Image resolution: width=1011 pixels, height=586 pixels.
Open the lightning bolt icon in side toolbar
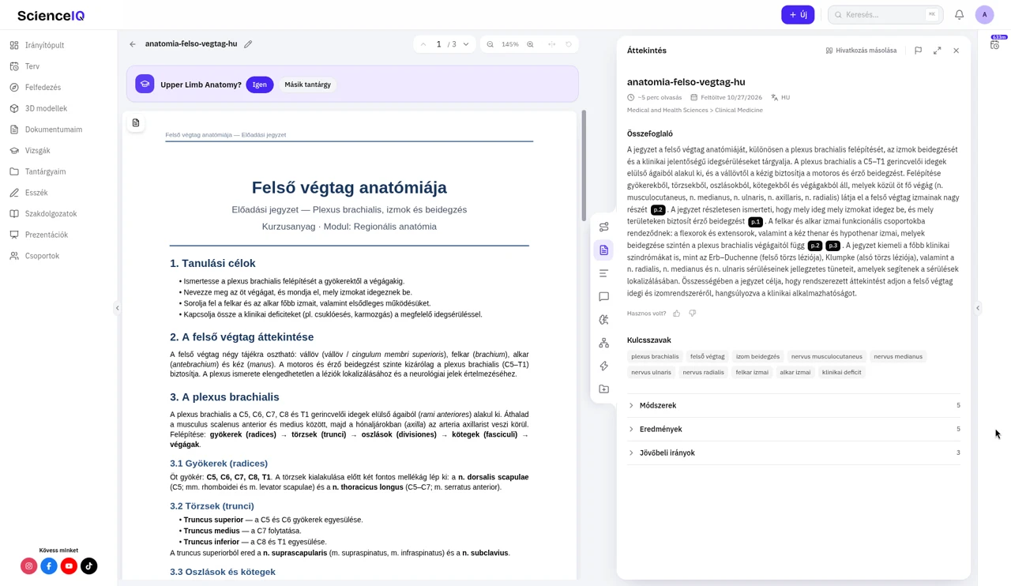point(603,366)
